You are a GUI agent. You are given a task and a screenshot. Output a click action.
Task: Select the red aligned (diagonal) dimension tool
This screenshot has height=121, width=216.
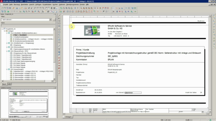click(59, 61)
